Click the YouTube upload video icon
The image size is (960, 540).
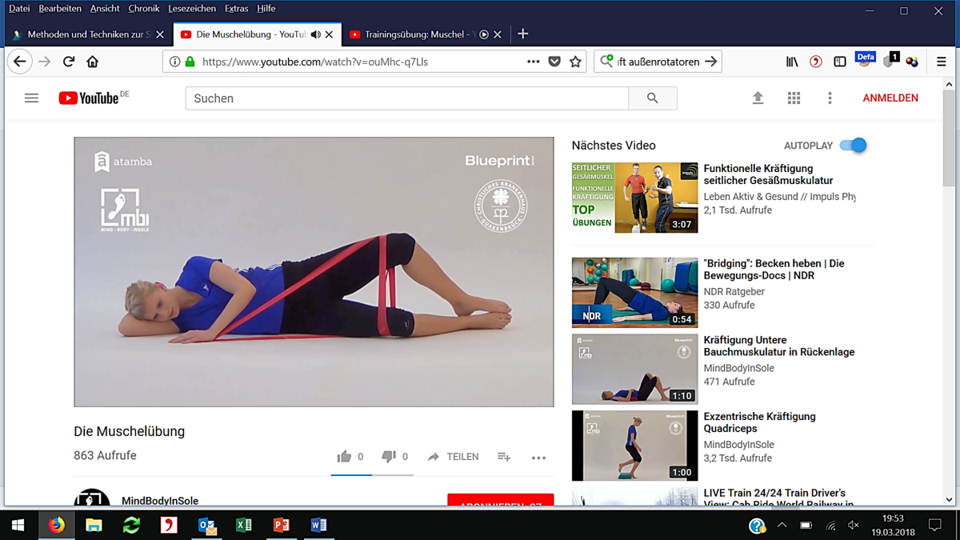pyautogui.click(x=758, y=98)
